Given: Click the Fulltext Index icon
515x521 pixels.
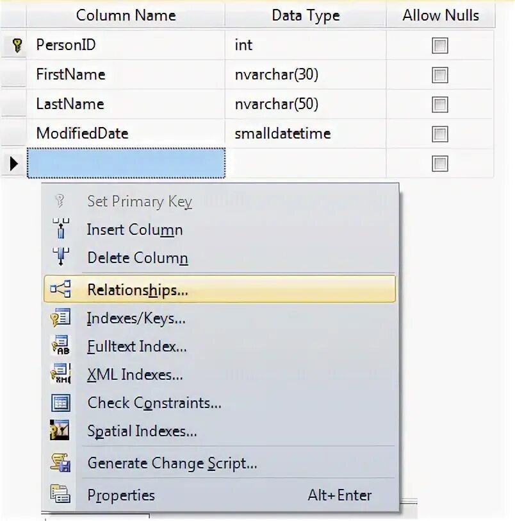Looking at the screenshot, I should click(x=60, y=346).
